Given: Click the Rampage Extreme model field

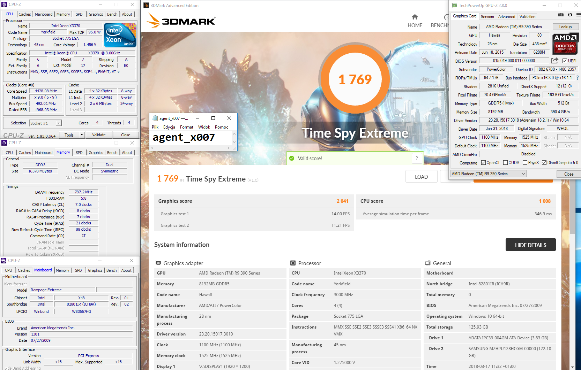Looking at the screenshot, I should tap(62, 290).
